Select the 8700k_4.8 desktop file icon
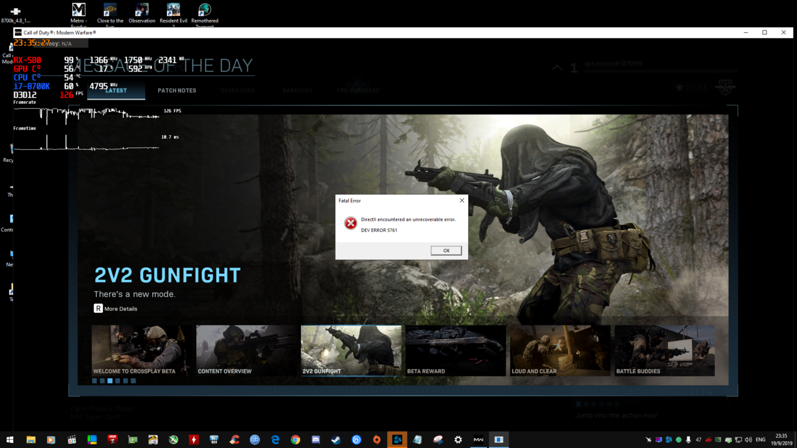Viewport: 797px width, 448px height. [16, 15]
